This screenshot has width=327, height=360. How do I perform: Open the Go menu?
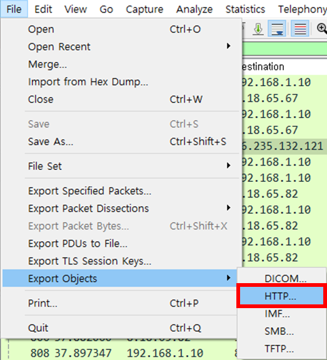[x=106, y=9]
